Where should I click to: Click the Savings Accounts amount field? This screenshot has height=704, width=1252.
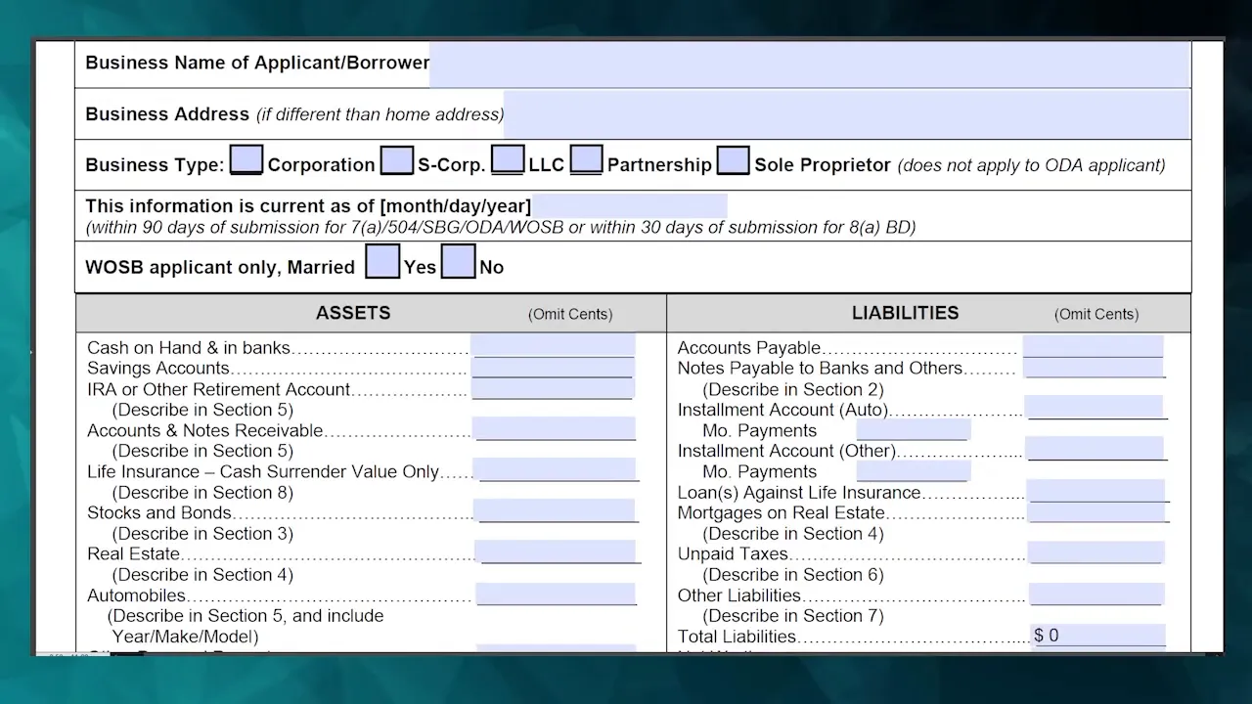click(x=553, y=366)
